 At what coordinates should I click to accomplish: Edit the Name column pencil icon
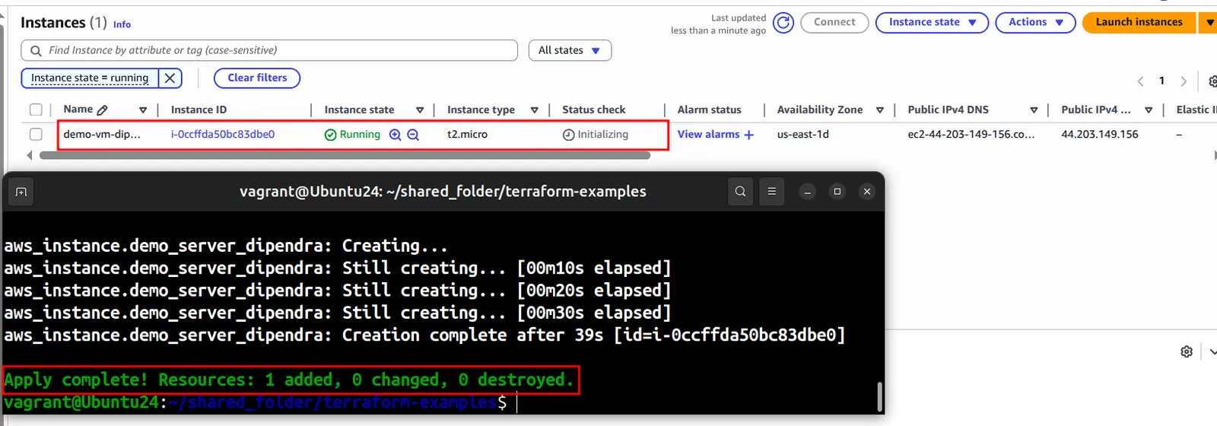[x=103, y=110]
